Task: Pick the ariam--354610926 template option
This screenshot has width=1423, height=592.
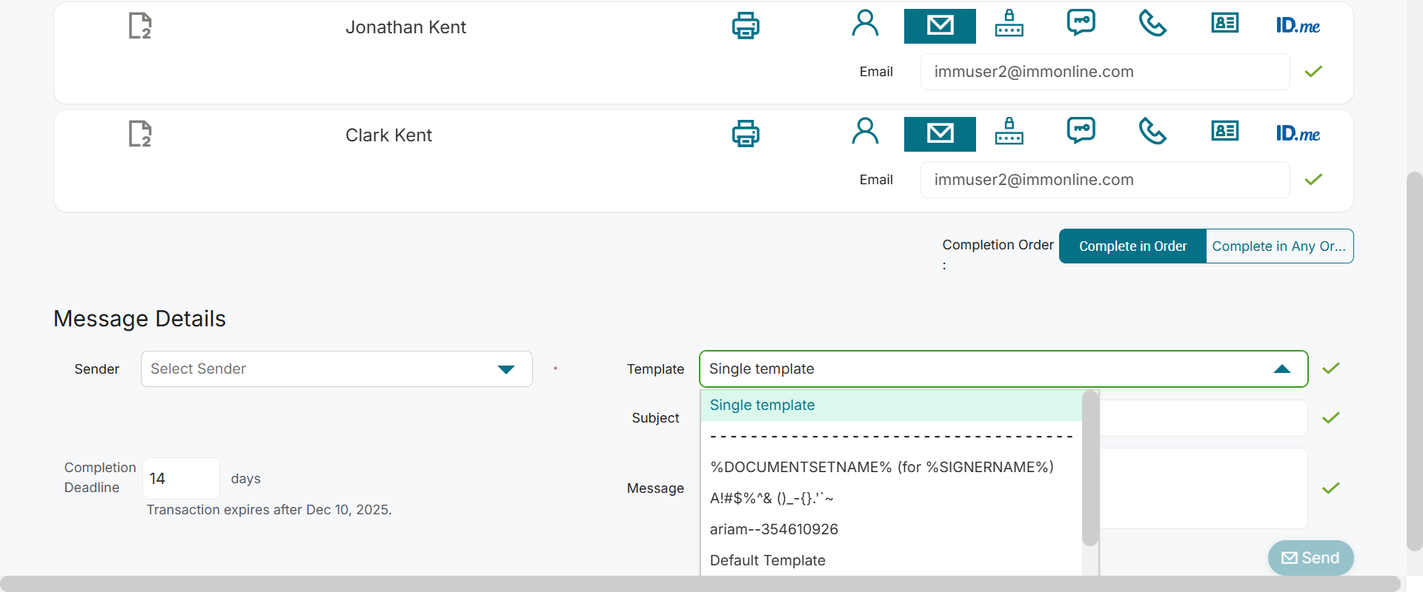Action: [774, 529]
